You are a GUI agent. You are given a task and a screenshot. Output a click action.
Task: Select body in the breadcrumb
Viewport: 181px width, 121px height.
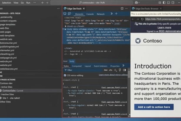pyautogui.click(x=72, y=61)
